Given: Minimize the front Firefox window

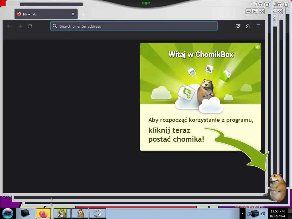Looking at the screenshot, I should 248,11.
